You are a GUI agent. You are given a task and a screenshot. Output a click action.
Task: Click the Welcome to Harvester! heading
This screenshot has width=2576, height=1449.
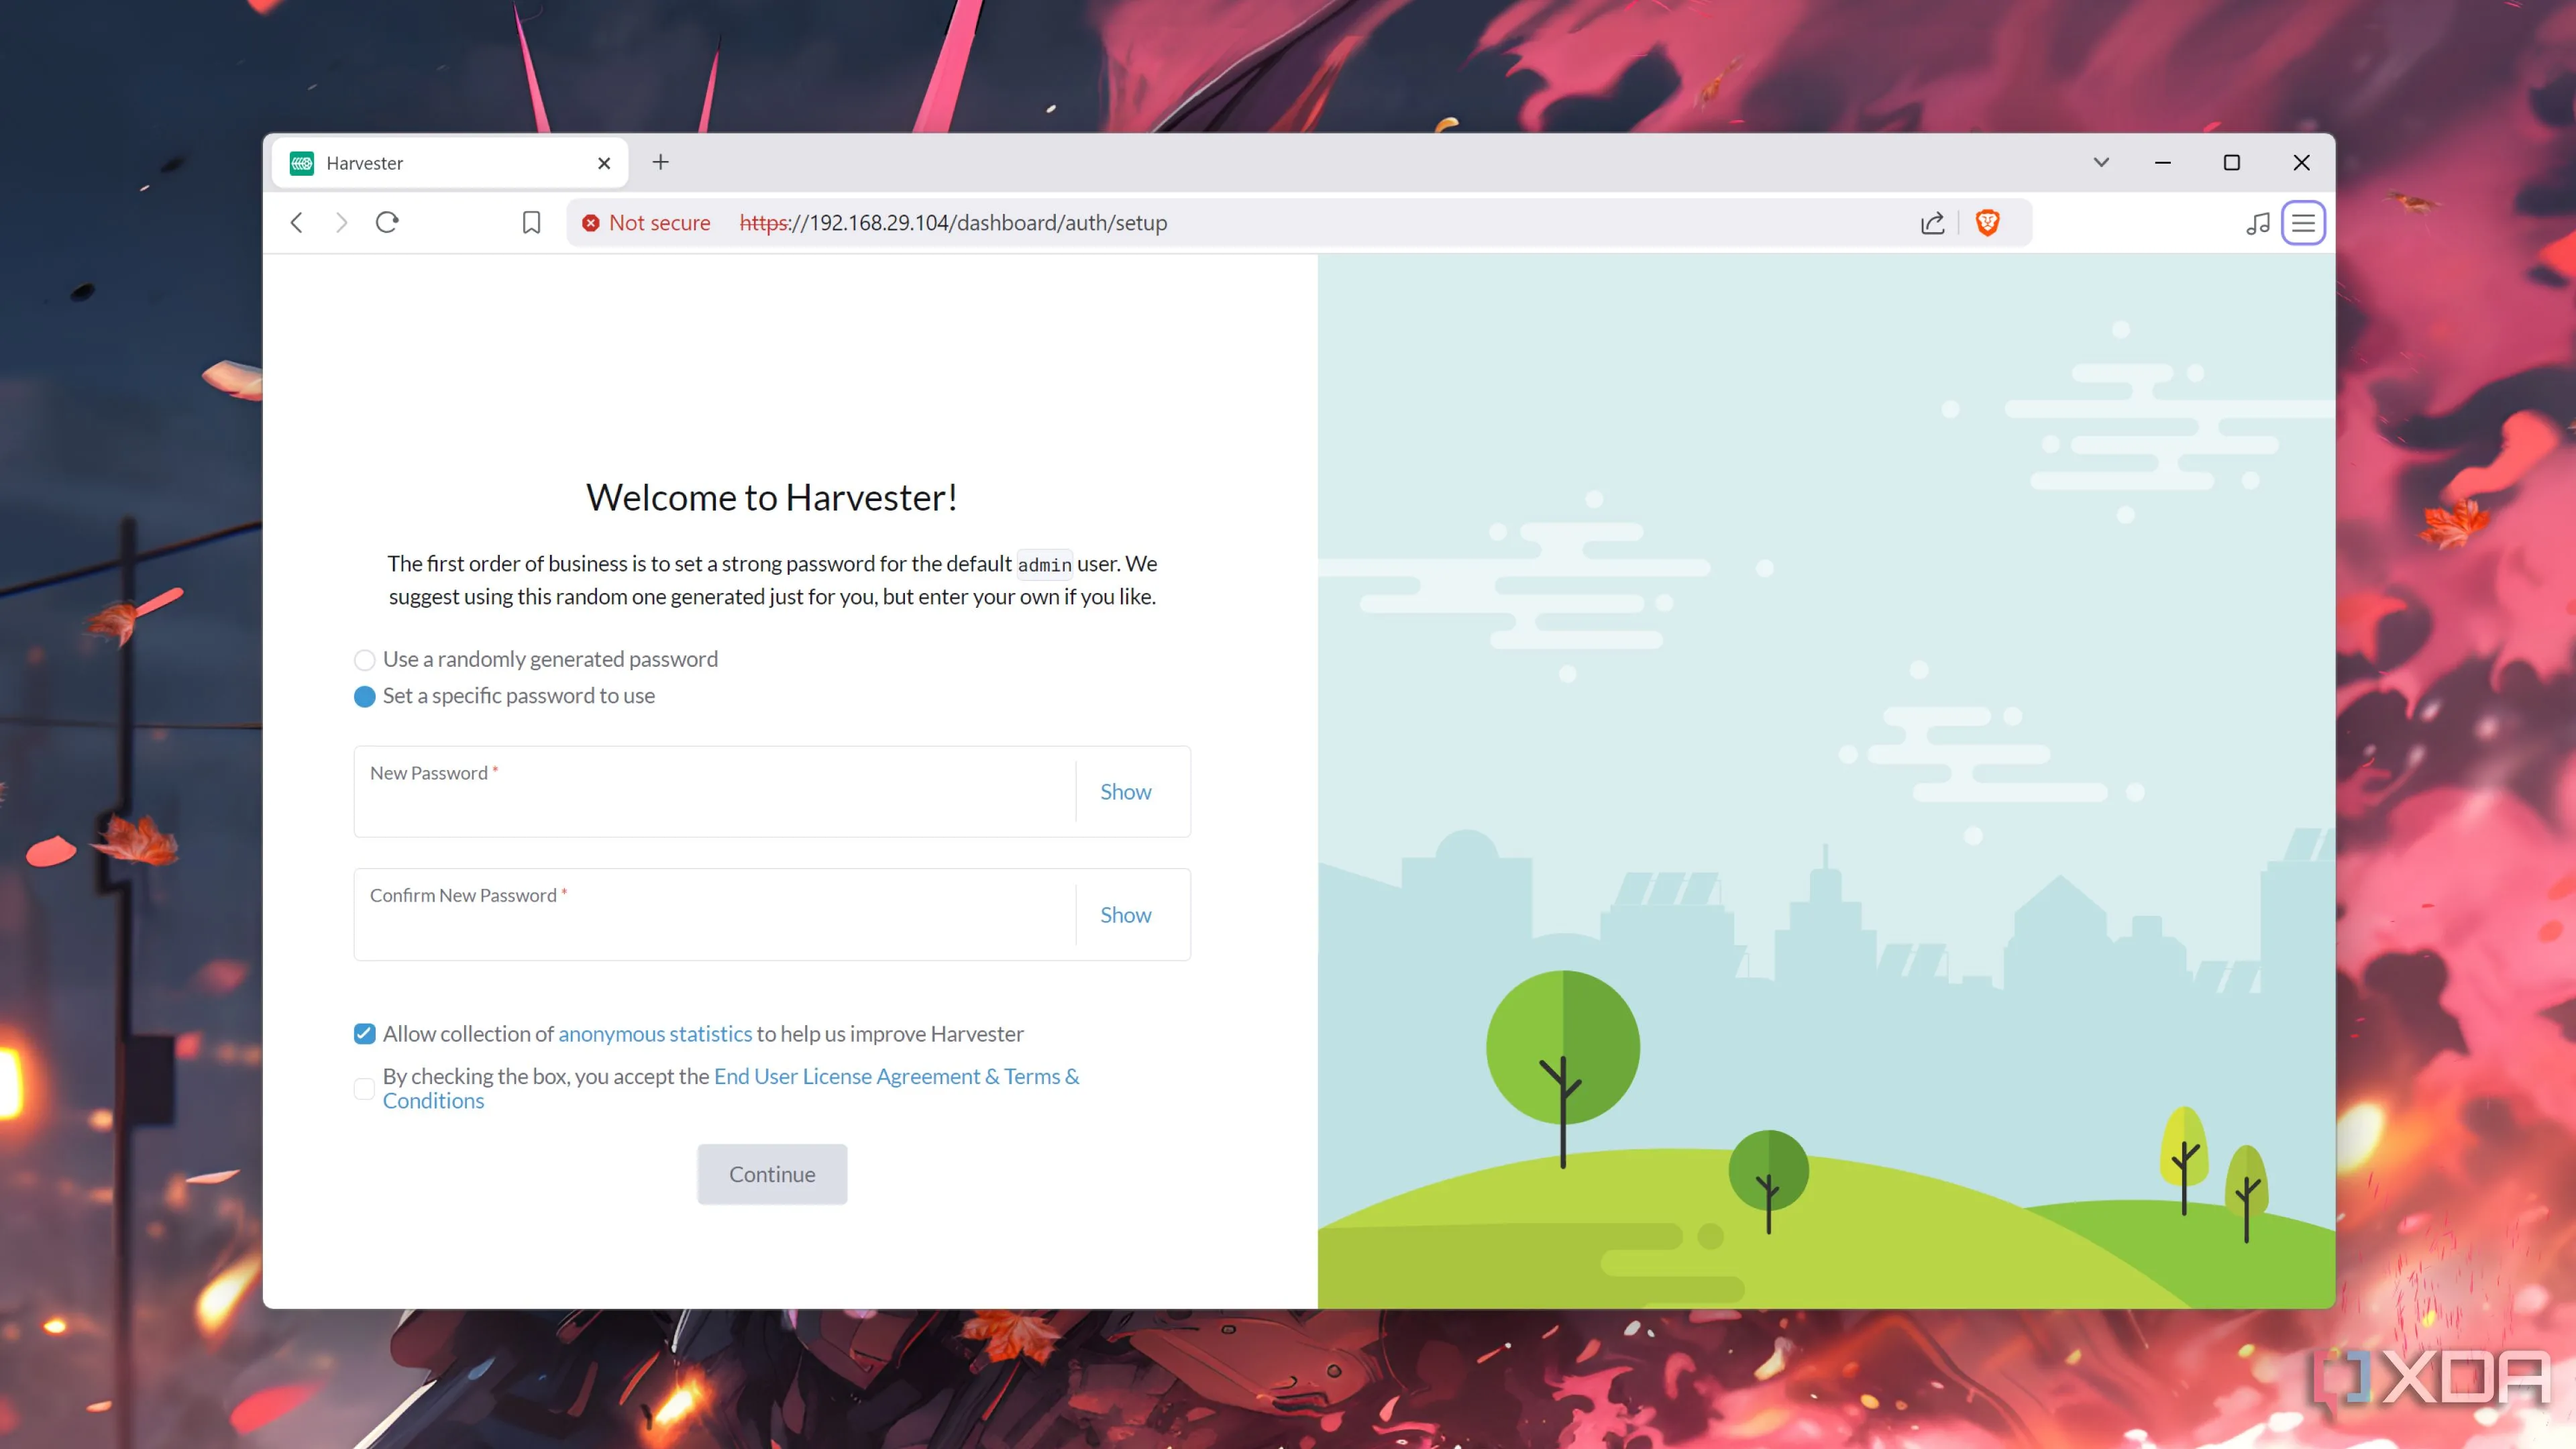point(772,497)
